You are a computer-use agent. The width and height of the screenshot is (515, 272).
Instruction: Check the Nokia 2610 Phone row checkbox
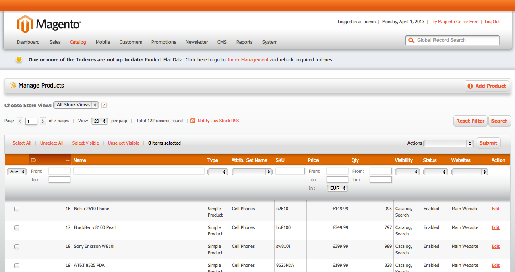click(17, 209)
